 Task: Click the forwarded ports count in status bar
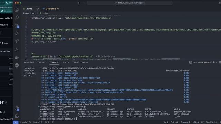pos(47,122)
